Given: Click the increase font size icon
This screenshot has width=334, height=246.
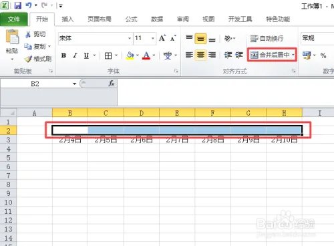Looking at the screenshot, I should [162, 38].
